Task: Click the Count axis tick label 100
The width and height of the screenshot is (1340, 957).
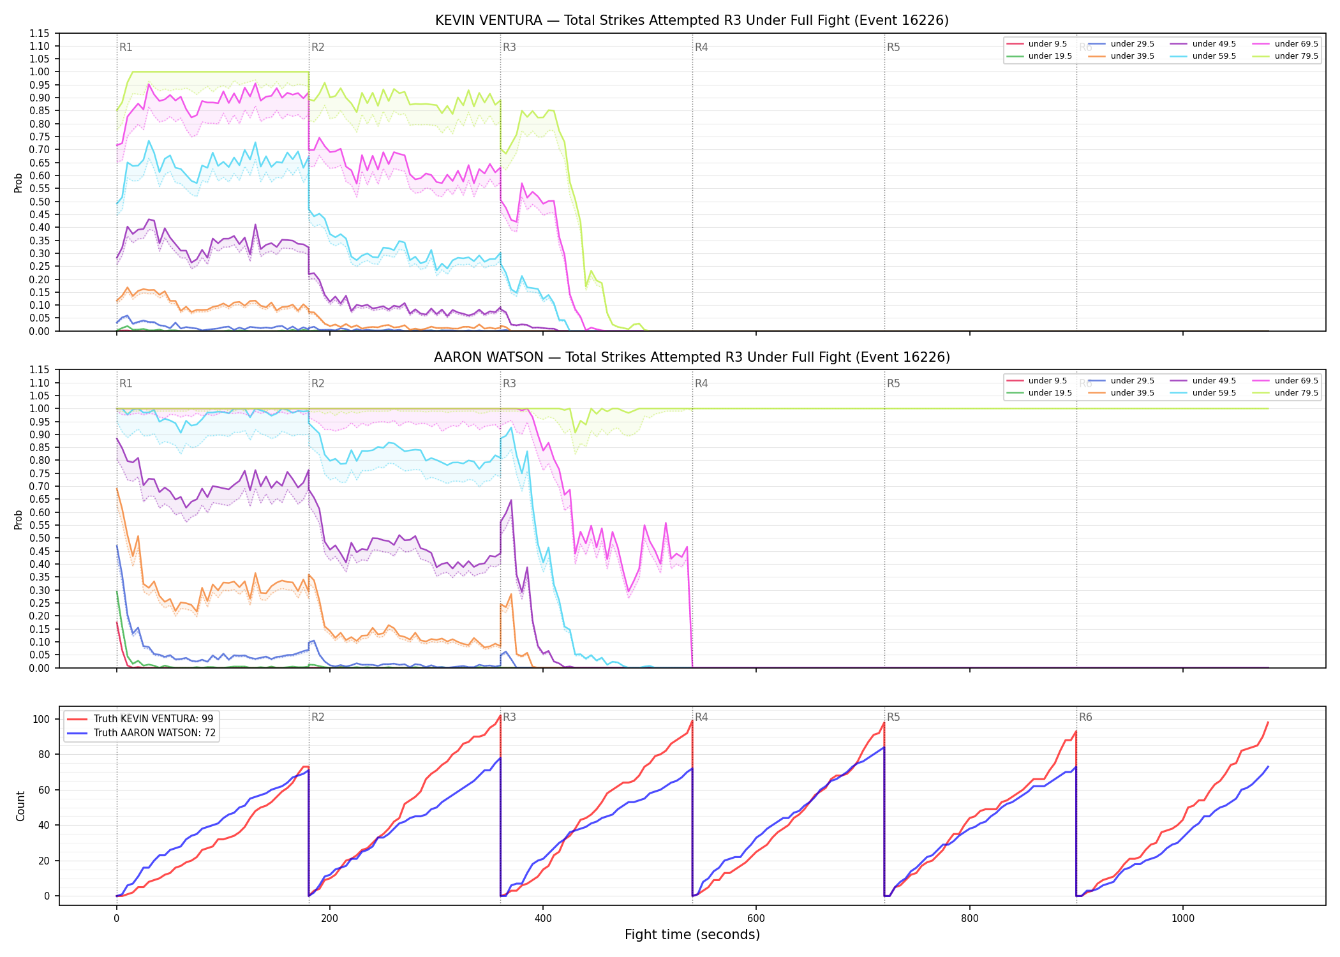Action: tap(41, 719)
